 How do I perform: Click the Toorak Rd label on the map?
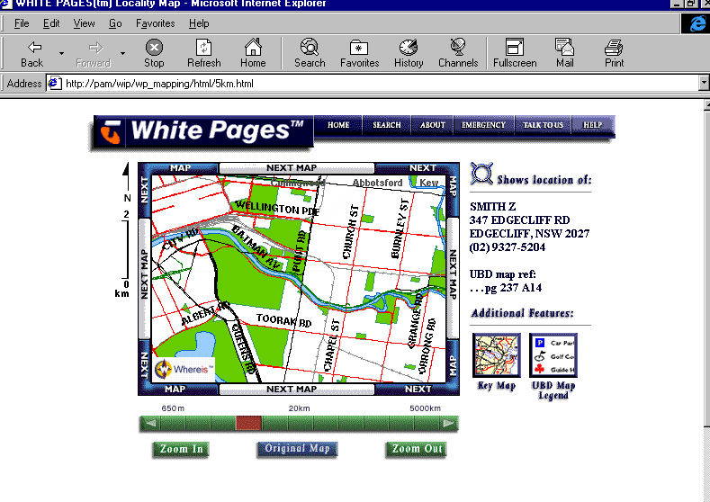pyautogui.click(x=283, y=320)
